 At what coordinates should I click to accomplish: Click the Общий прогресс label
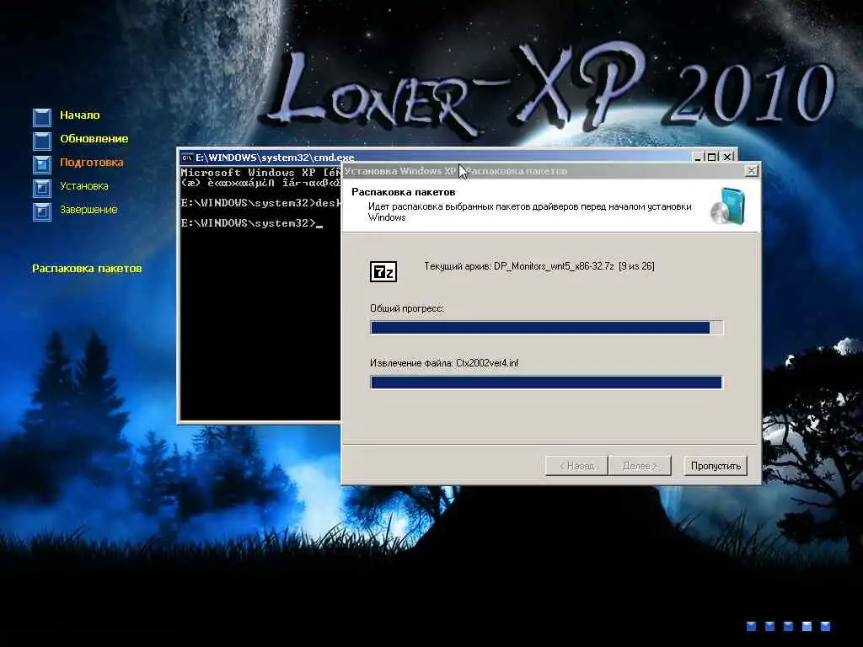point(407,308)
